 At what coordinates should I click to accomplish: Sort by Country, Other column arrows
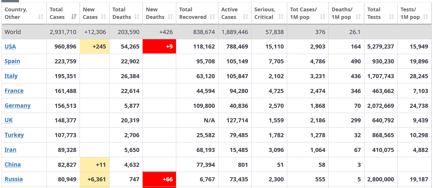(x=41, y=17)
